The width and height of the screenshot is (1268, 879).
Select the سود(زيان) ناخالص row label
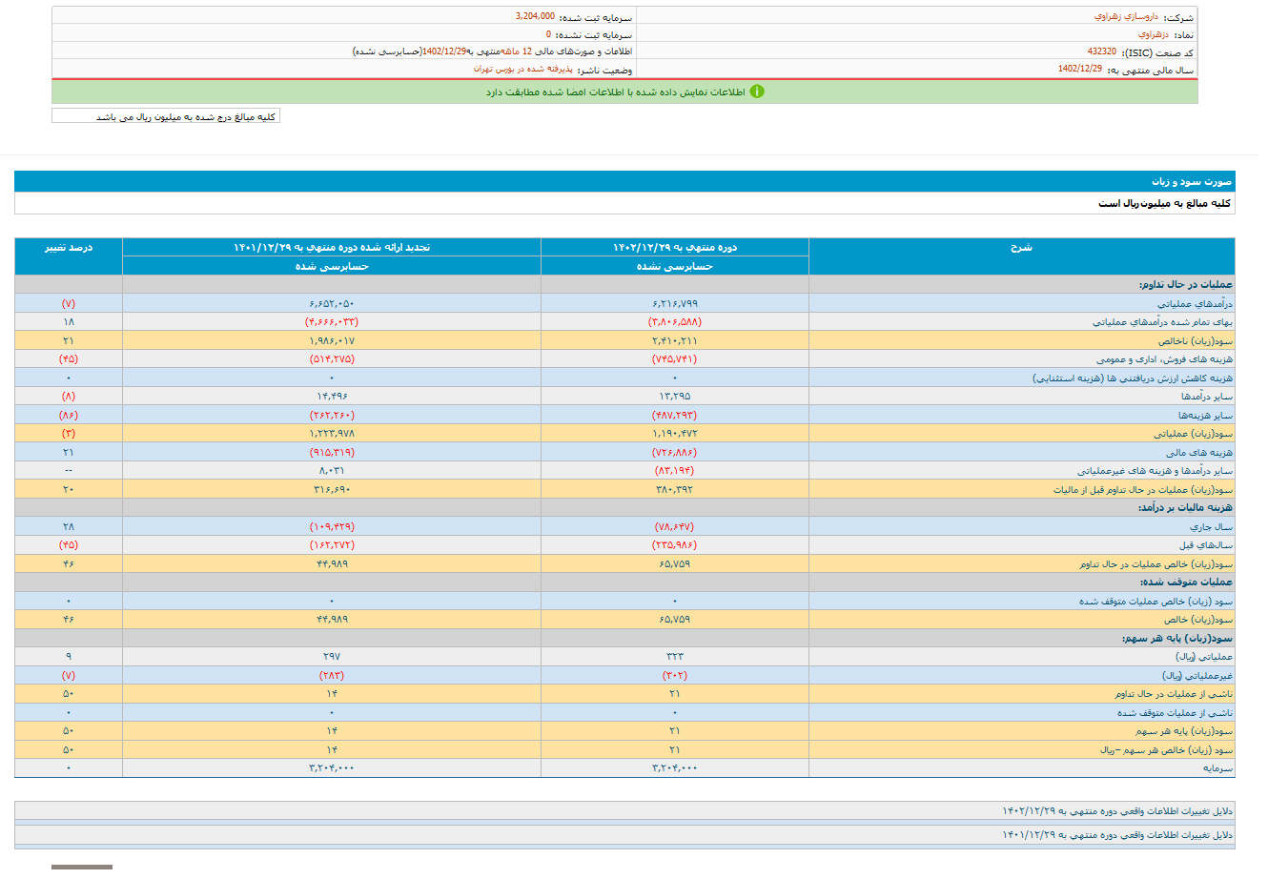point(1196,341)
